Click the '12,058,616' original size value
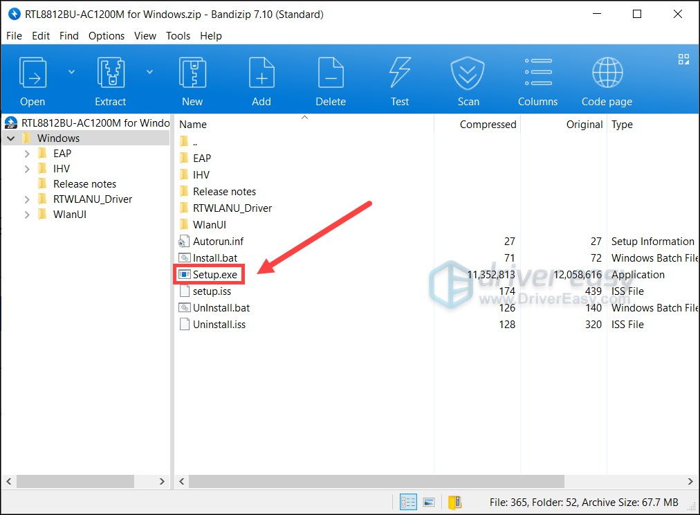Image resolution: width=700 pixels, height=515 pixels. tap(578, 275)
